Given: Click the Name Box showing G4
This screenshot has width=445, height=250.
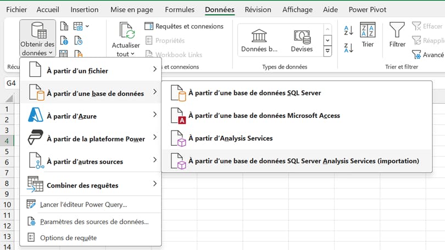Looking at the screenshot, I should coord(12,83).
